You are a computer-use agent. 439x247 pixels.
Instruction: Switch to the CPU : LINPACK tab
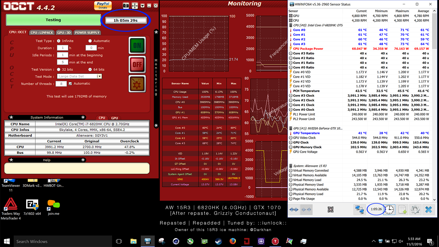[42, 33]
